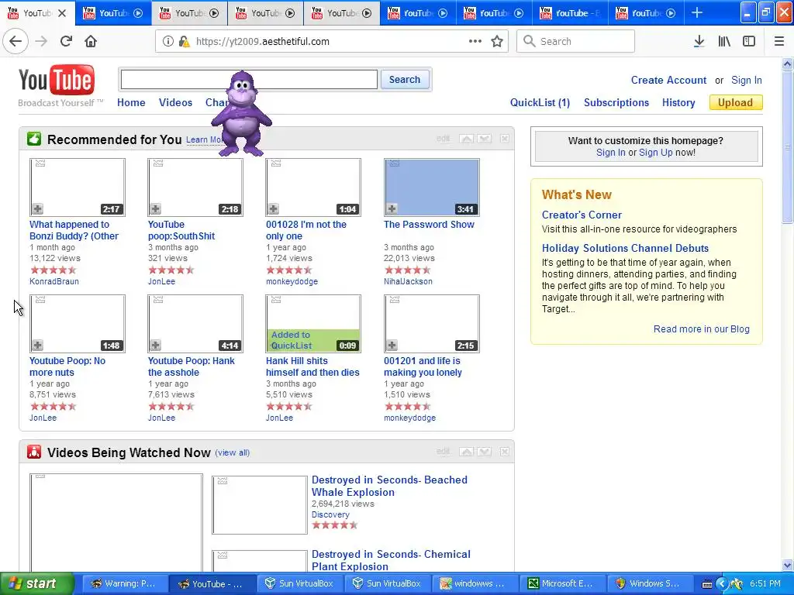This screenshot has width=794, height=595.
Task: Add "What happened to Bonzi Buddy" to QuickList
Action: pos(37,209)
